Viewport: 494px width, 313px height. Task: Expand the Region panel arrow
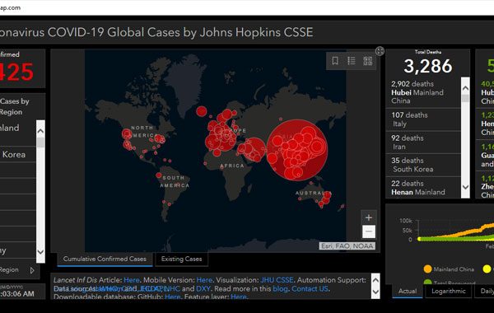point(32,270)
